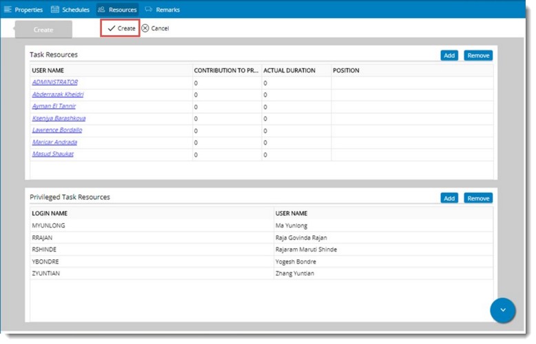536x344 pixels.
Task: Open the Kseniya Barashkova user link
Action: pyautogui.click(x=59, y=119)
